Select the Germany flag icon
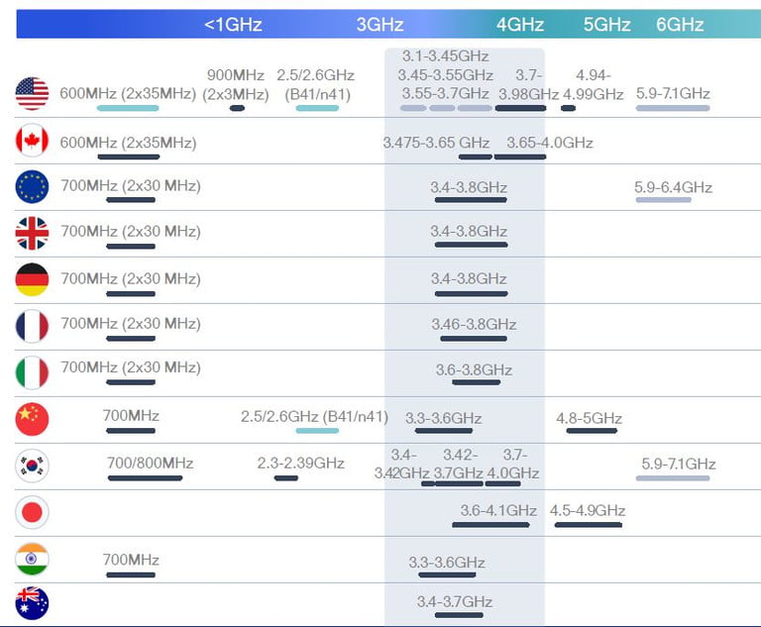The image size is (761, 627). [32, 279]
